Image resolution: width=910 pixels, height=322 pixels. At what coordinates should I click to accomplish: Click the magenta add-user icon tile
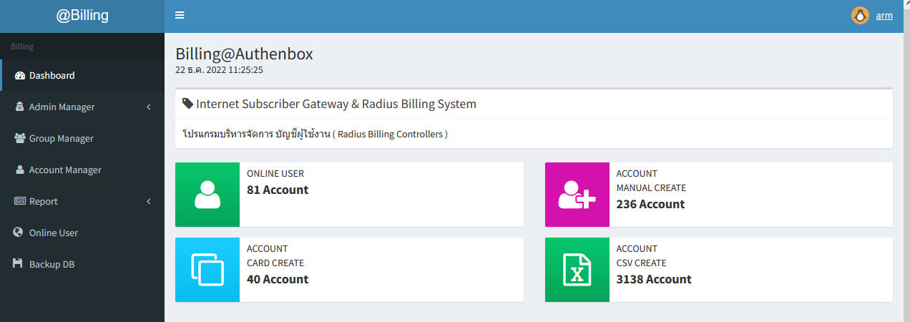pos(577,195)
